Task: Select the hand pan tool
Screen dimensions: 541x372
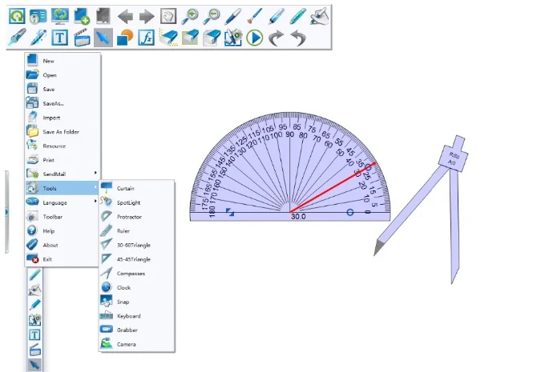Action: coord(168,16)
